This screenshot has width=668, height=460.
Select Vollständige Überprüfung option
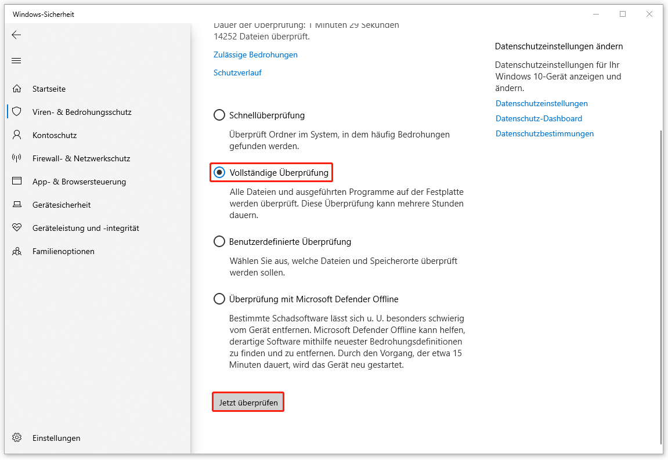(x=219, y=172)
